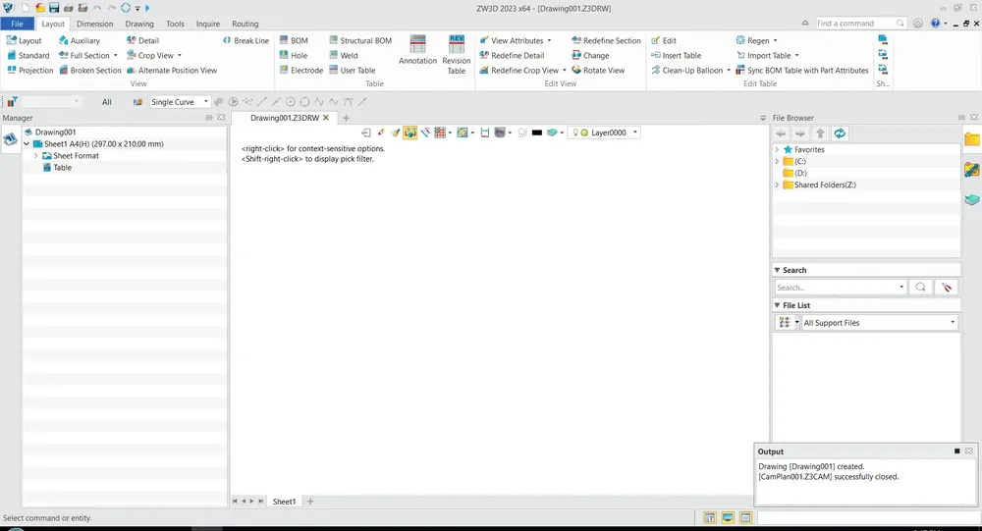Collapse the File List section
Viewport: 982px width, 531px height.
pos(777,305)
